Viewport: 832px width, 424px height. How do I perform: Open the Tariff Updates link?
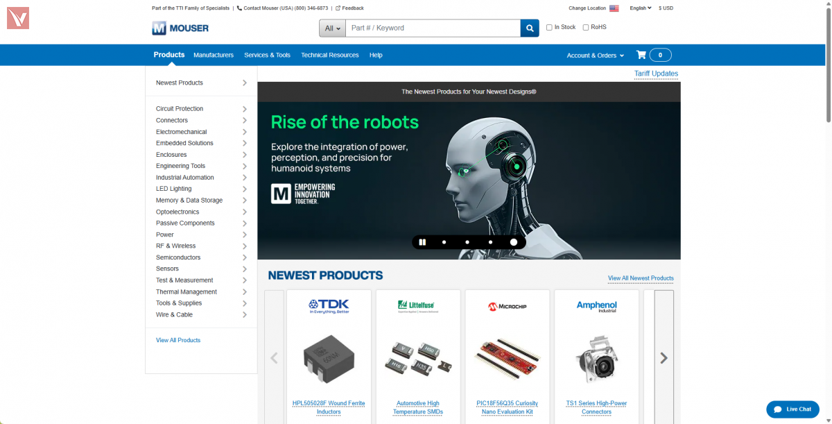[x=656, y=74]
